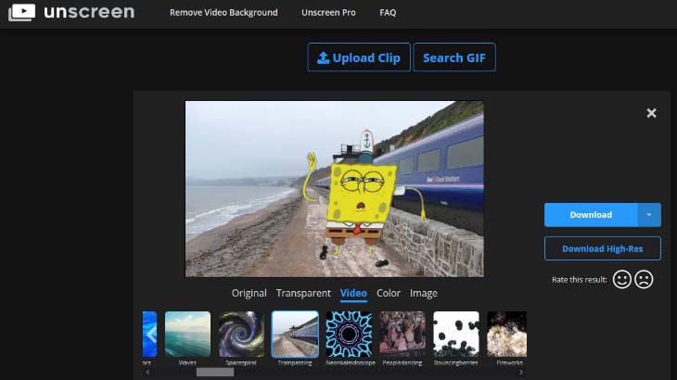Click the SpongeBob video preview
This screenshot has height=380, width=677.
point(335,189)
